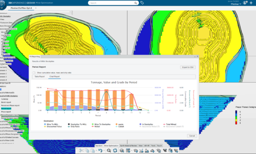The width and height of the screenshot is (256, 154).
Task: Open the Touch toolbar tab
Action: [x=159, y=145]
